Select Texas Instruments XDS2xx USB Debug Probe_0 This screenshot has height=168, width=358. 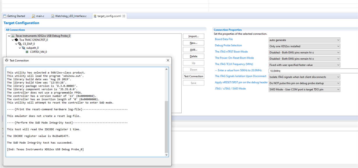43,36
